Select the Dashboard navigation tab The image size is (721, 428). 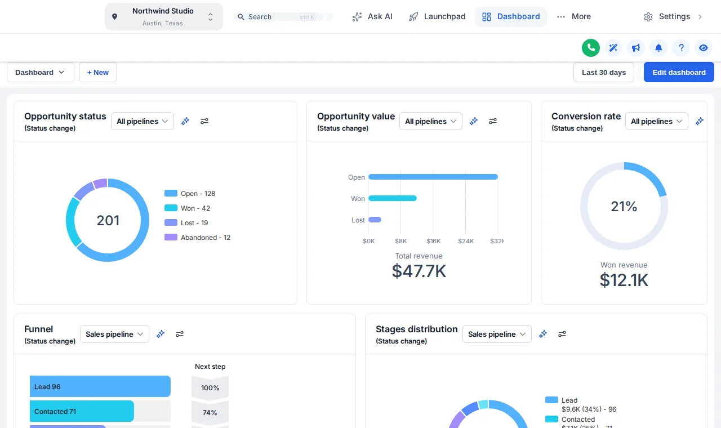pos(511,17)
